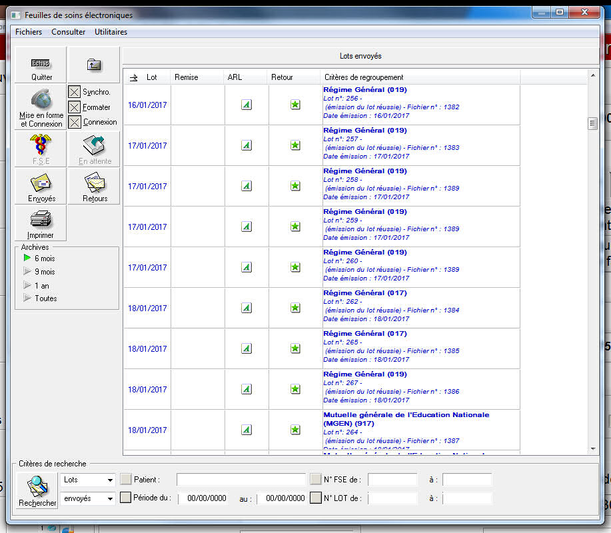Click the Quitter (Echap) icon button

[x=41, y=65]
